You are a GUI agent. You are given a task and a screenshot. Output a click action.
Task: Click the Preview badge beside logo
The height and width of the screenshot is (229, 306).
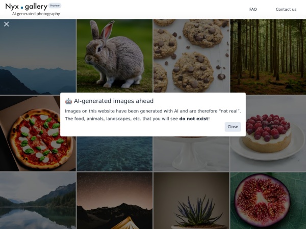pos(55,6)
